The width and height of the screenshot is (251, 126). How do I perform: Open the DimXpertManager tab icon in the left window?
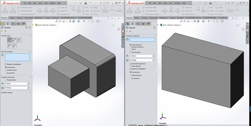pos(18,24)
